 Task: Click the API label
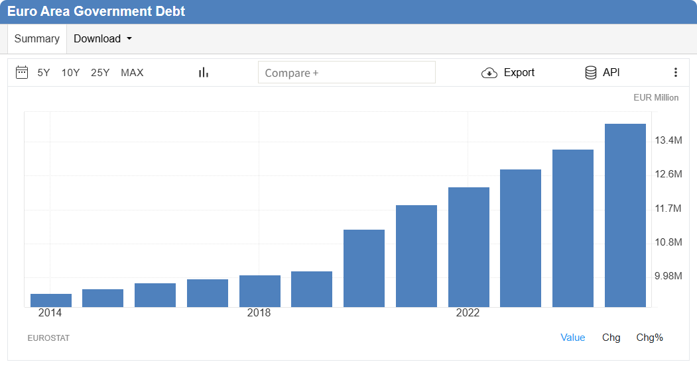tap(611, 72)
